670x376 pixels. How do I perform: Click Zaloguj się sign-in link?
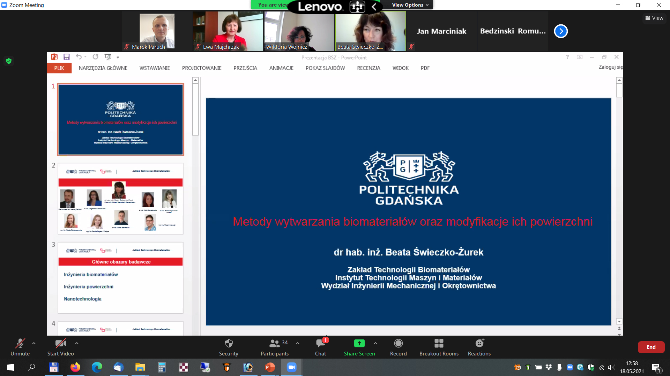(x=611, y=67)
